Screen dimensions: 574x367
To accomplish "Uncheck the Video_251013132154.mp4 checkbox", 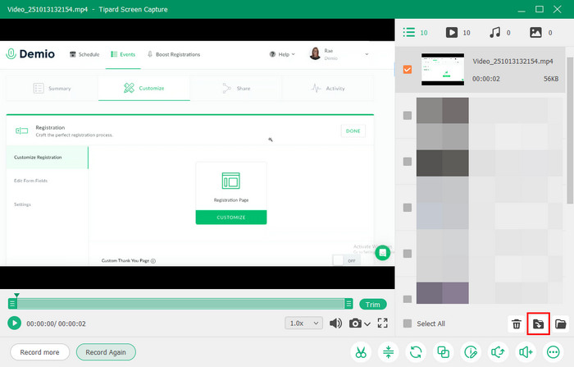I will coord(408,69).
